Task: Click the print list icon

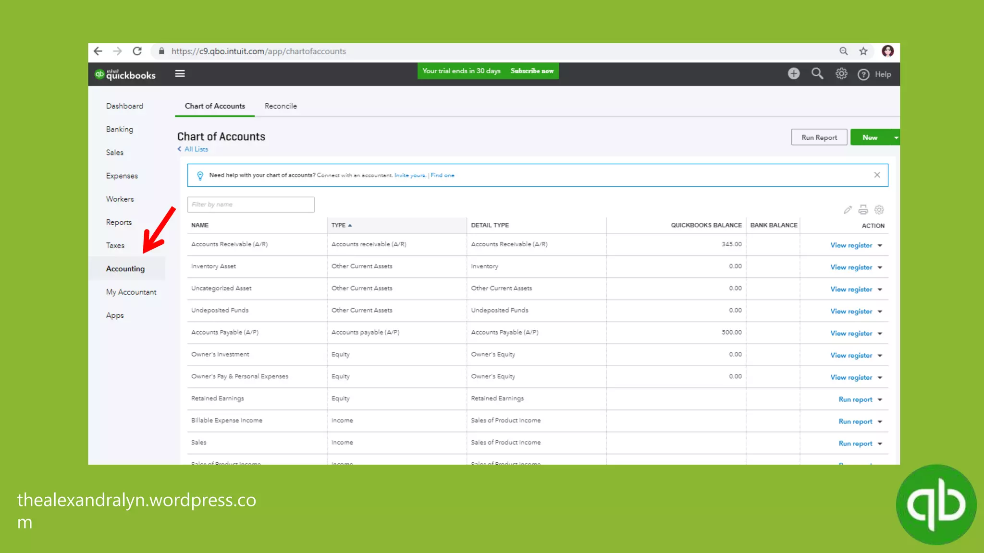Action: pos(863,210)
